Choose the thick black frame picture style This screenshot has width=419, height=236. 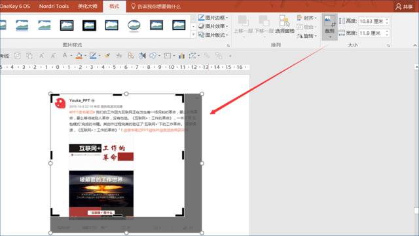(89, 26)
